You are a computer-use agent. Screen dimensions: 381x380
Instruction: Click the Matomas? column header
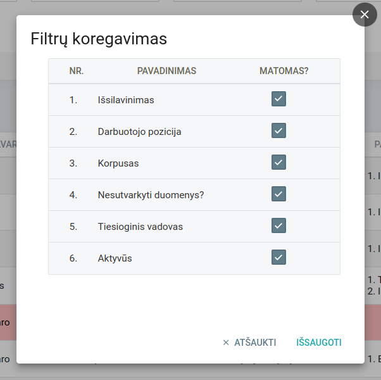[x=284, y=71]
